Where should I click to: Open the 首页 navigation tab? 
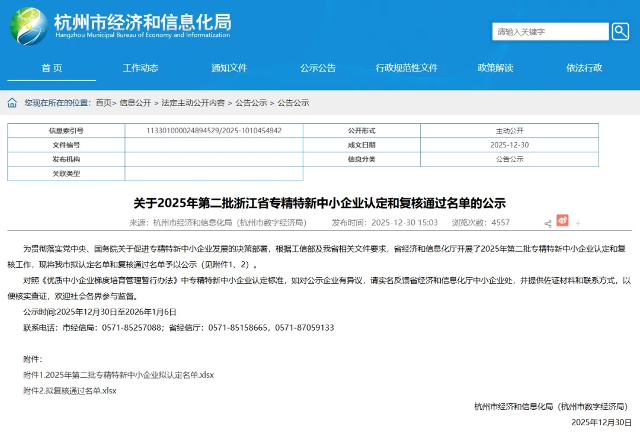52,68
